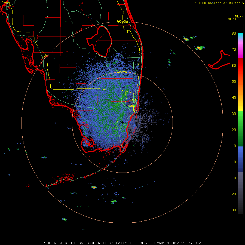Click the 60 value on the dBZ scale
This screenshot has width=245, height=245.
(234, 65)
